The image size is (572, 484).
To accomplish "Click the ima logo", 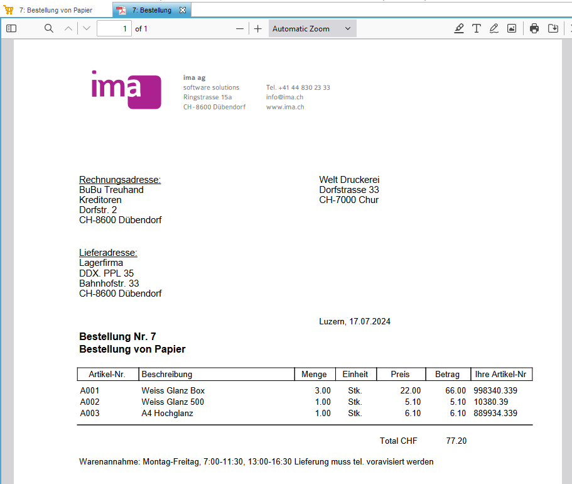I will click(126, 90).
